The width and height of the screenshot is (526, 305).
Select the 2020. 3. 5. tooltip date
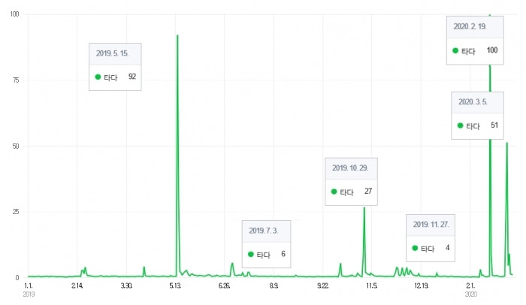(x=473, y=102)
